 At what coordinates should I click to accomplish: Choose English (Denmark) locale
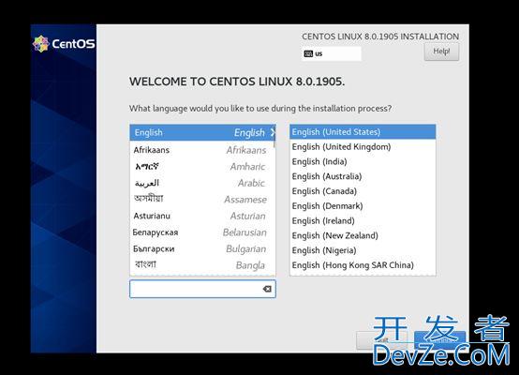pyautogui.click(x=363, y=206)
